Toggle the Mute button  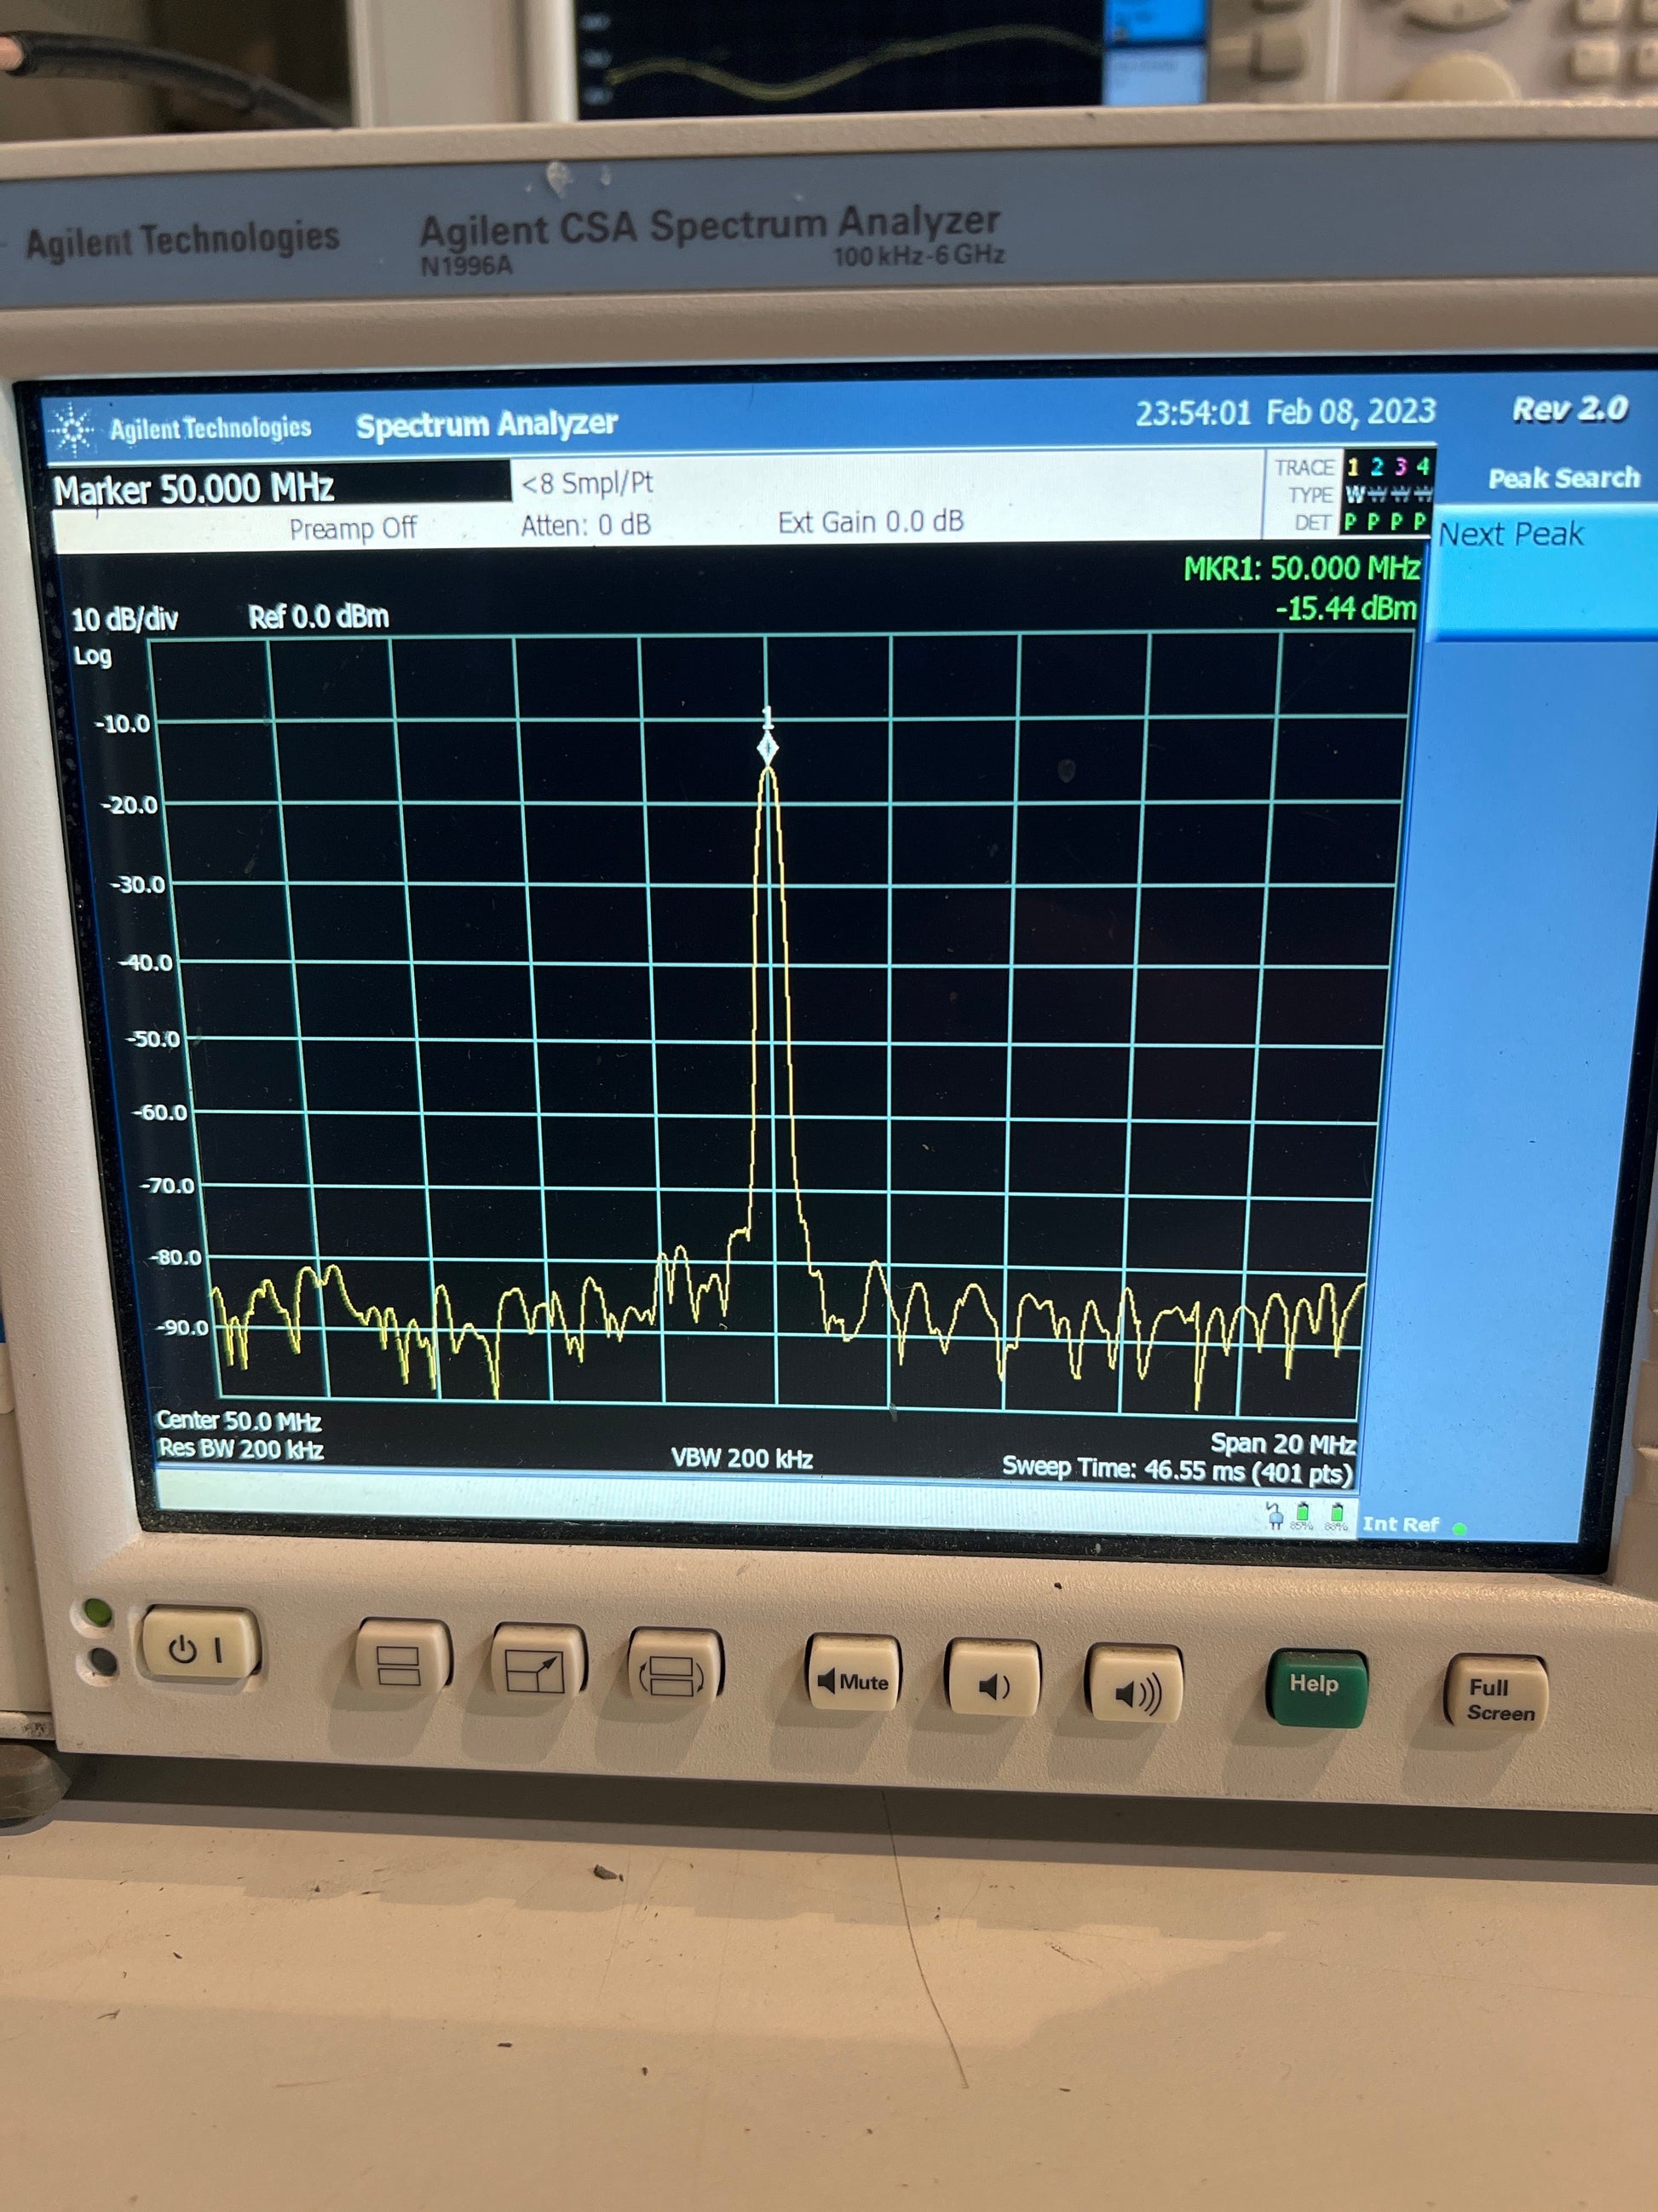pos(853,1683)
